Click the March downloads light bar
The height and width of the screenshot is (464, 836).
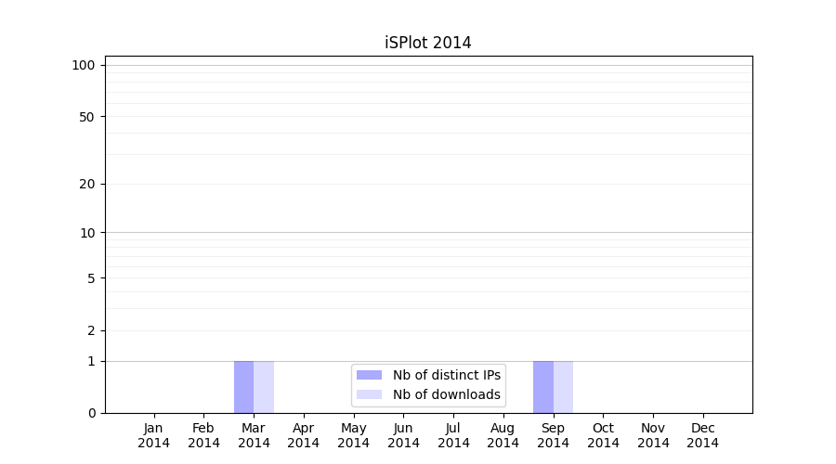point(264,387)
